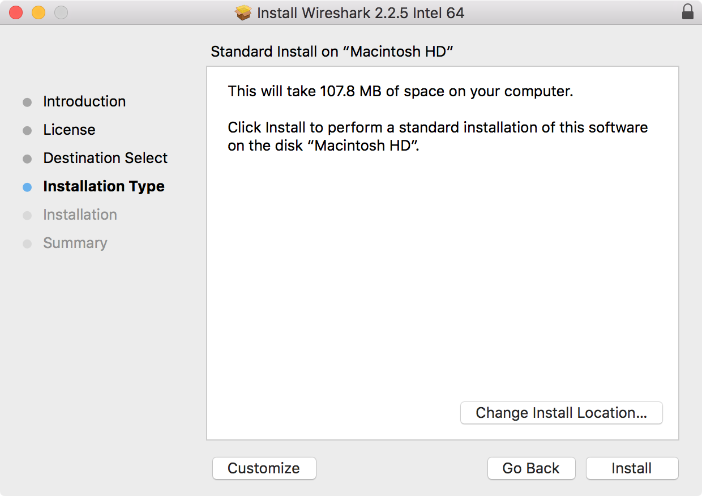This screenshot has width=702, height=496.
Task: Click the dot beside the License step
Action: coord(27,130)
